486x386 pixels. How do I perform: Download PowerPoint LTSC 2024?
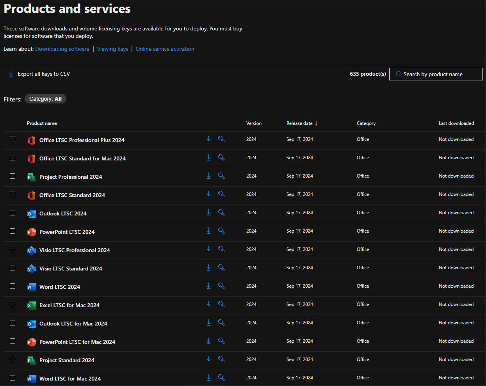[208, 231]
